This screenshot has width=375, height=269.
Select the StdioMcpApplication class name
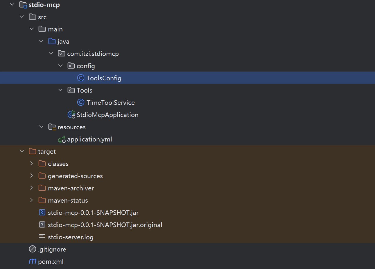[x=107, y=115]
